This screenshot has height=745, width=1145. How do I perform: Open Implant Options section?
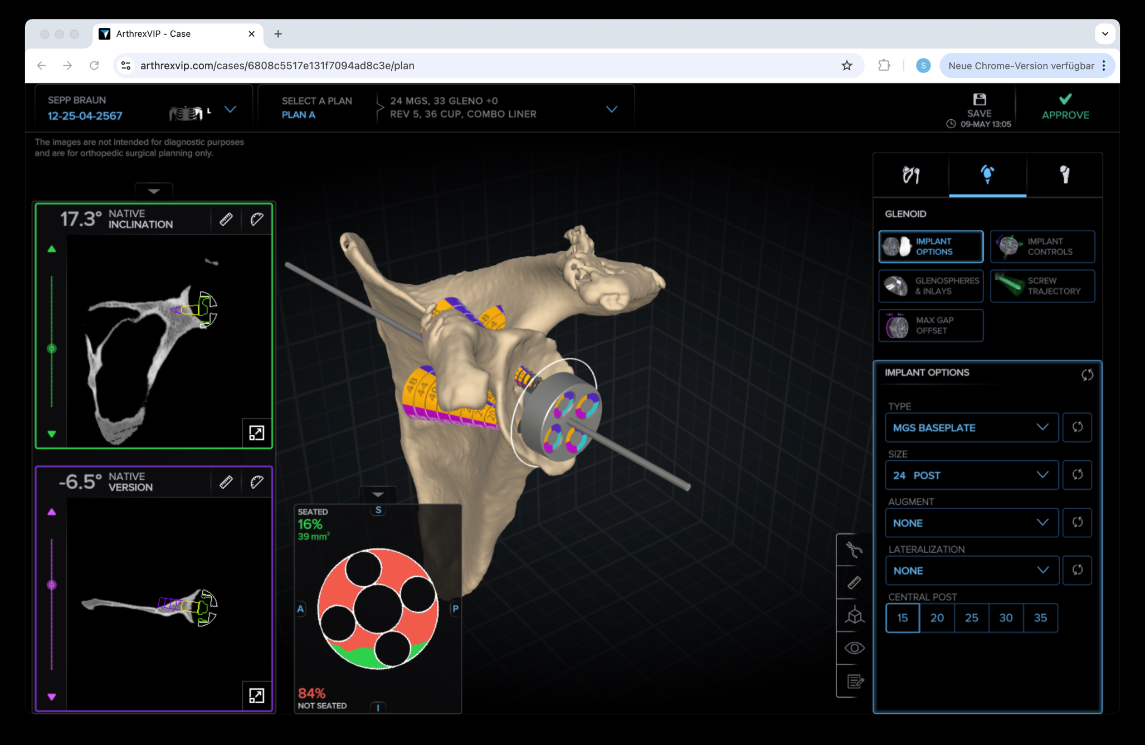click(x=931, y=246)
